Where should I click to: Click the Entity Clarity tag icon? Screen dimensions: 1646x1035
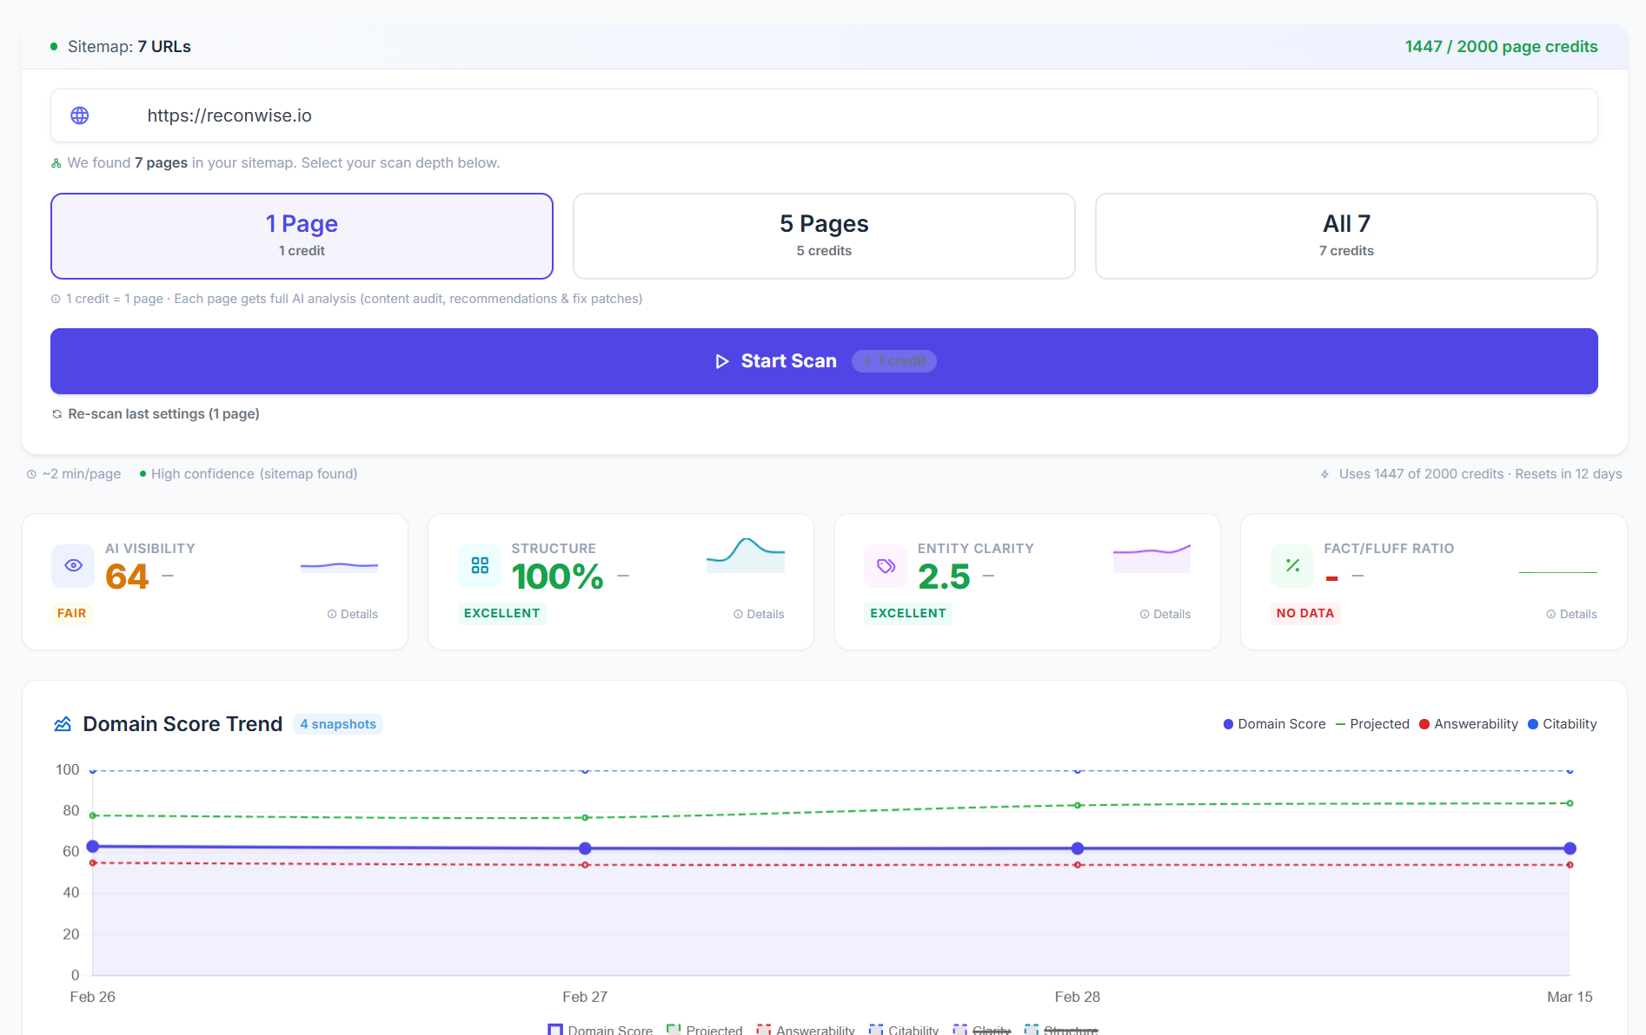tap(886, 566)
